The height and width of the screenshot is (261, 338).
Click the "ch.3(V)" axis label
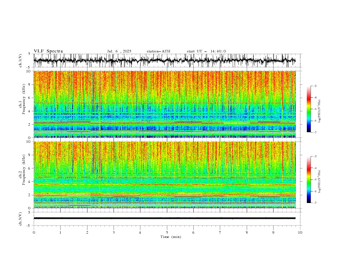pyautogui.click(x=20, y=219)
